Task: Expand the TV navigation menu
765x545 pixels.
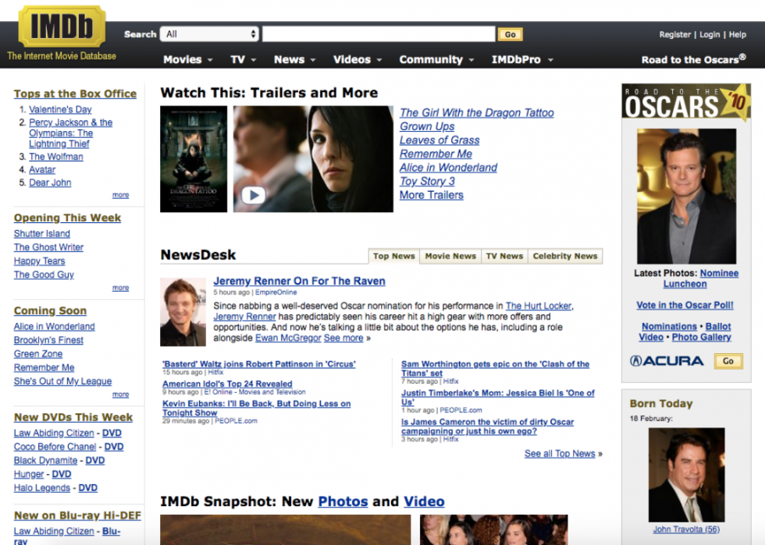Action: [243, 59]
